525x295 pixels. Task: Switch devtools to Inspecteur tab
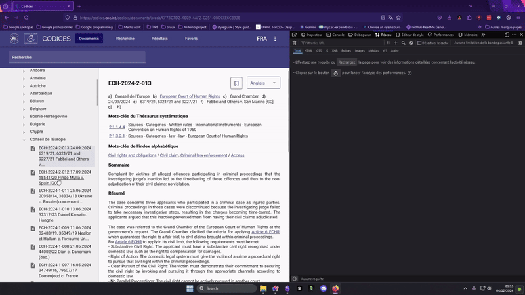pyautogui.click(x=312, y=35)
